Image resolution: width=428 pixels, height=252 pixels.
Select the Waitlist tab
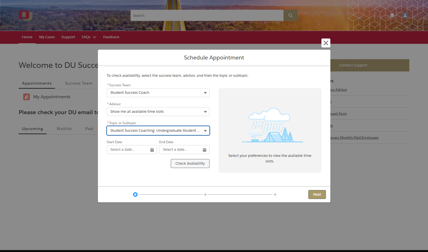pos(64,129)
